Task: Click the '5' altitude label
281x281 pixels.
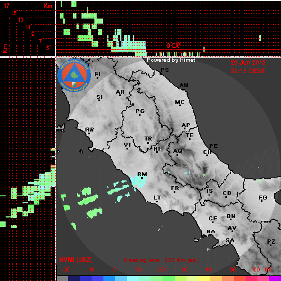Action: pos(48,48)
